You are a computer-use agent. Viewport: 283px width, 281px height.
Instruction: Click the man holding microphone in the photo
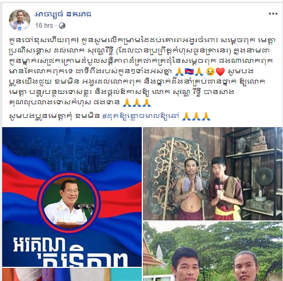tap(225, 189)
